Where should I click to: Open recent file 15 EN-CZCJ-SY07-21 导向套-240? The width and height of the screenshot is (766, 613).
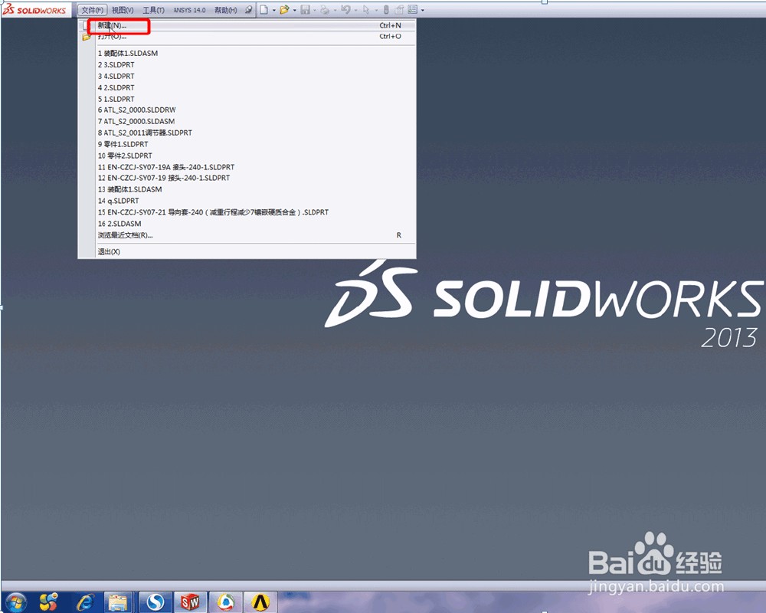click(x=247, y=212)
